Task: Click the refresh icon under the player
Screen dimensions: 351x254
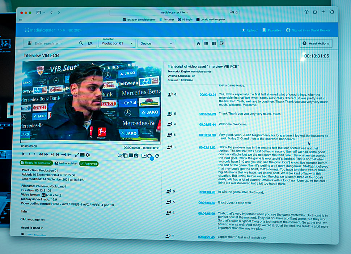Action: (157, 156)
